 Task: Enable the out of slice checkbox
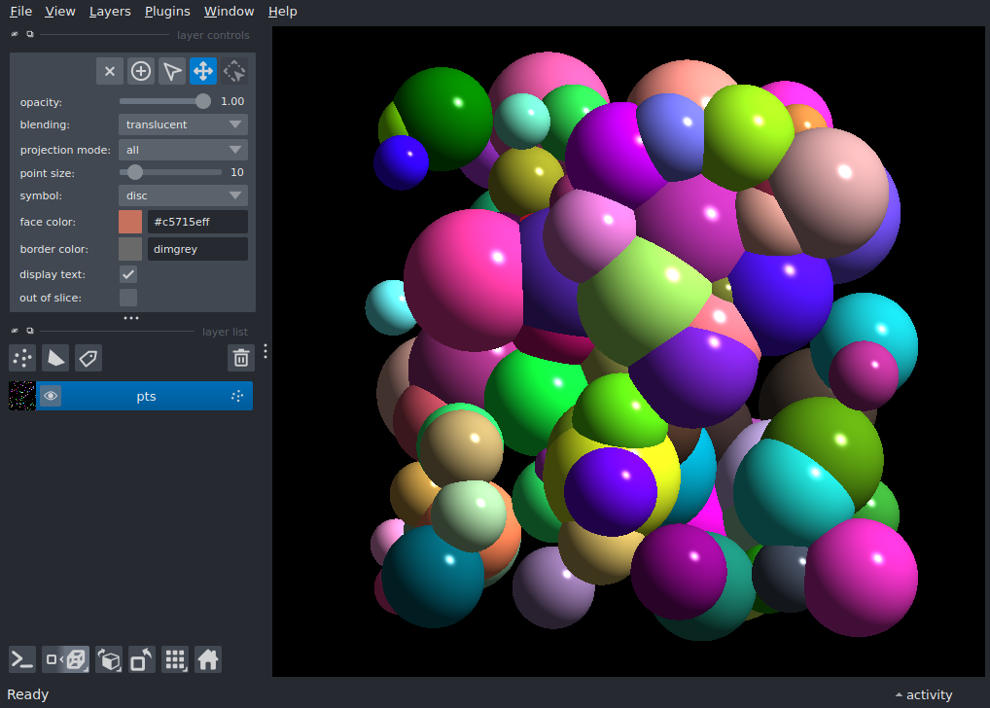[x=128, y=298]
